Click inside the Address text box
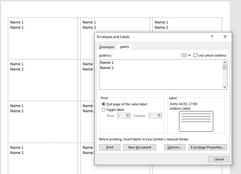This screenshot has width=241, height=174. click(160, 75)
